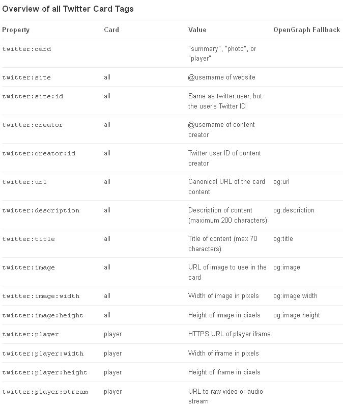Select the twitter:url property text
343x407 pixels.
[24, 182]
